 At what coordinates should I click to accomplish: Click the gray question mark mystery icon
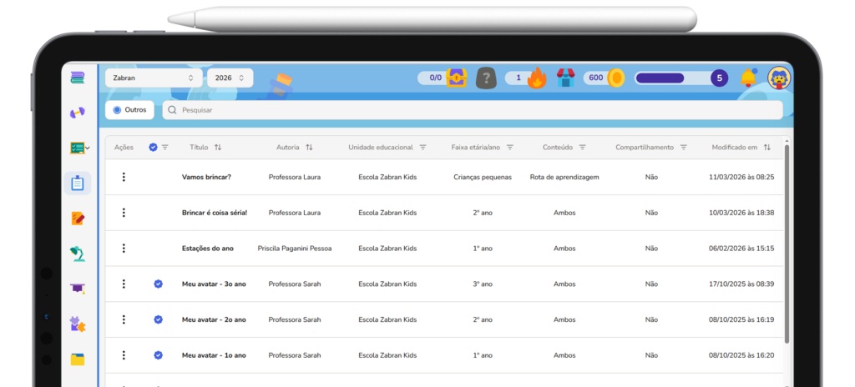click(x=486, y=78)
